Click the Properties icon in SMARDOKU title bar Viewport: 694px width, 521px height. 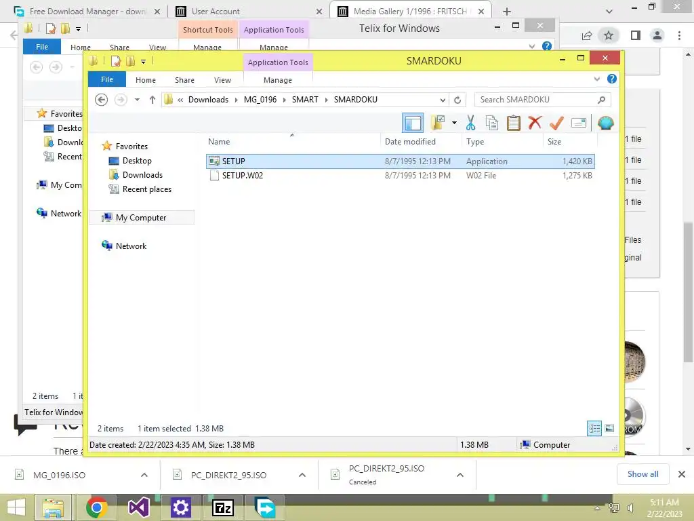pyautogui.click(x=116, y=61)
